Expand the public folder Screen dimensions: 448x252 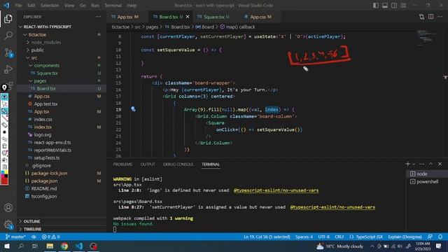point(37,50)
